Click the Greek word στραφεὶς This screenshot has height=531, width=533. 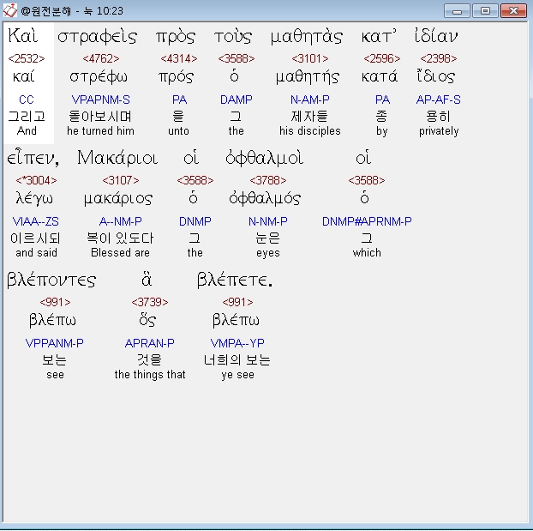[97, 37]
